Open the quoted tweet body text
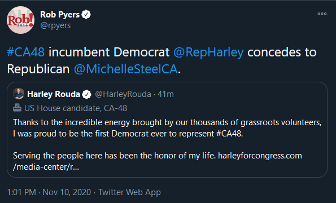This screenshot has width=336, height=203. (x=167, y=144)
